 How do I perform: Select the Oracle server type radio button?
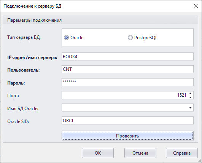66,38
